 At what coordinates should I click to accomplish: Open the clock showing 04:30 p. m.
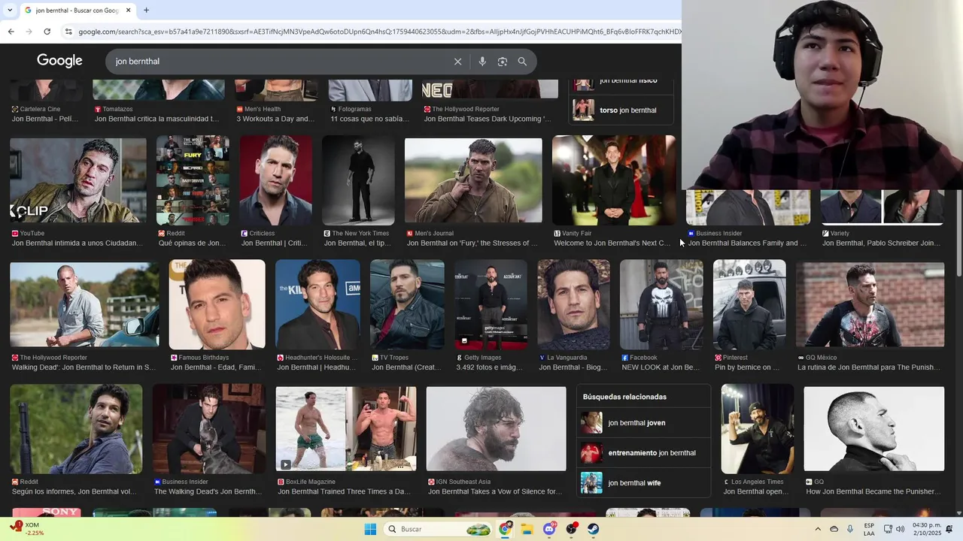tap(926, 529)
